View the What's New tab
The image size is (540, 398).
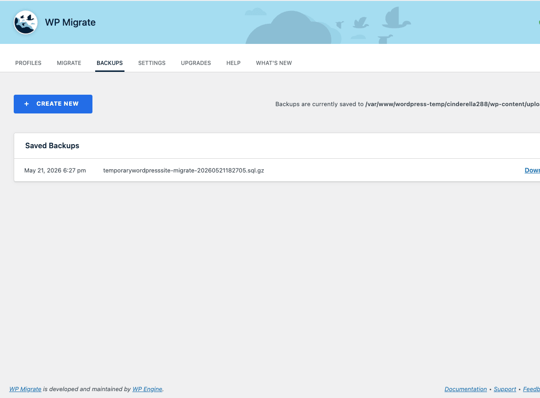click(274, 63)
